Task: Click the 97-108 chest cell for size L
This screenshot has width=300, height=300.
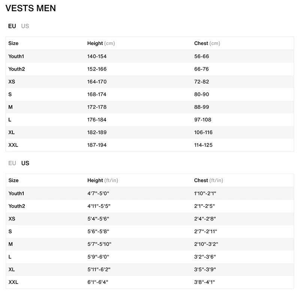Action: (x=202, y=120)
